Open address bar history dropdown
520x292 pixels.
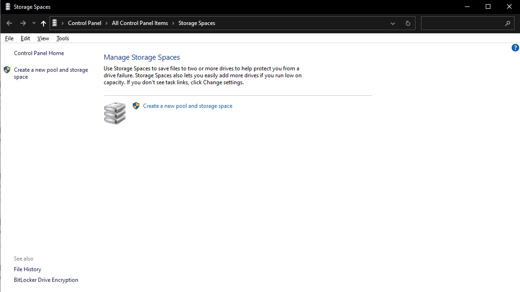point(393,24)
